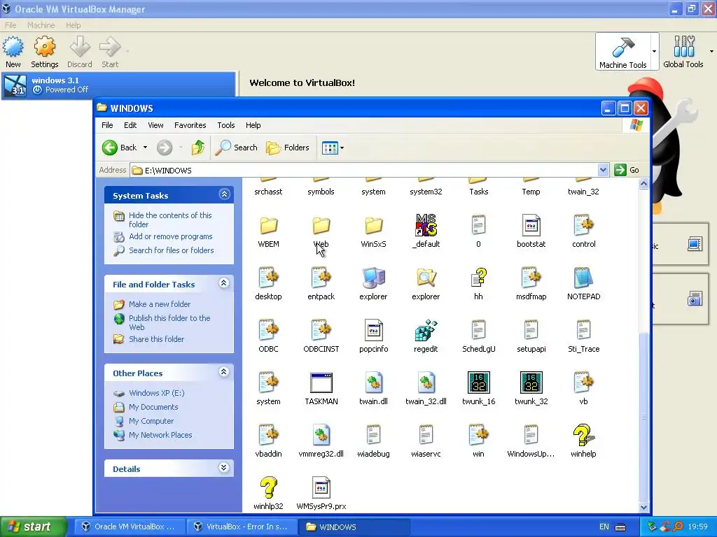Switch to VirtualBox Error taskbar item
Screen dimensions: 717x537
242,527
